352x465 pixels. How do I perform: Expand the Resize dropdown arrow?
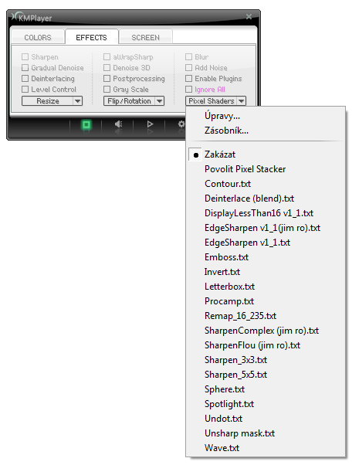78,101
